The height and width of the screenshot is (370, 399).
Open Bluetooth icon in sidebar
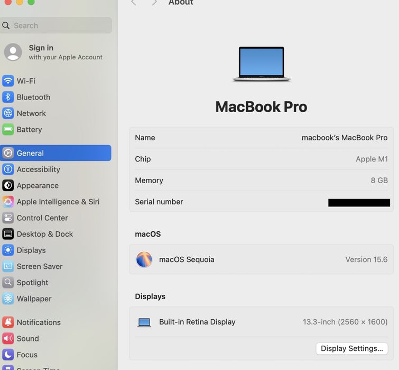click(x=8, y=97)
